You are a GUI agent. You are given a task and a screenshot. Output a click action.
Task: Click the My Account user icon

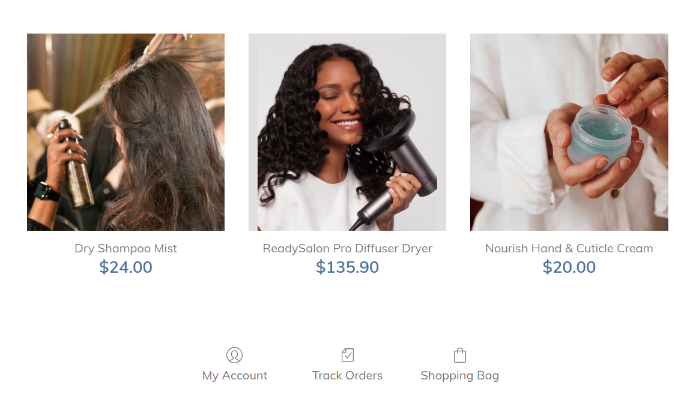coord(234,355)
